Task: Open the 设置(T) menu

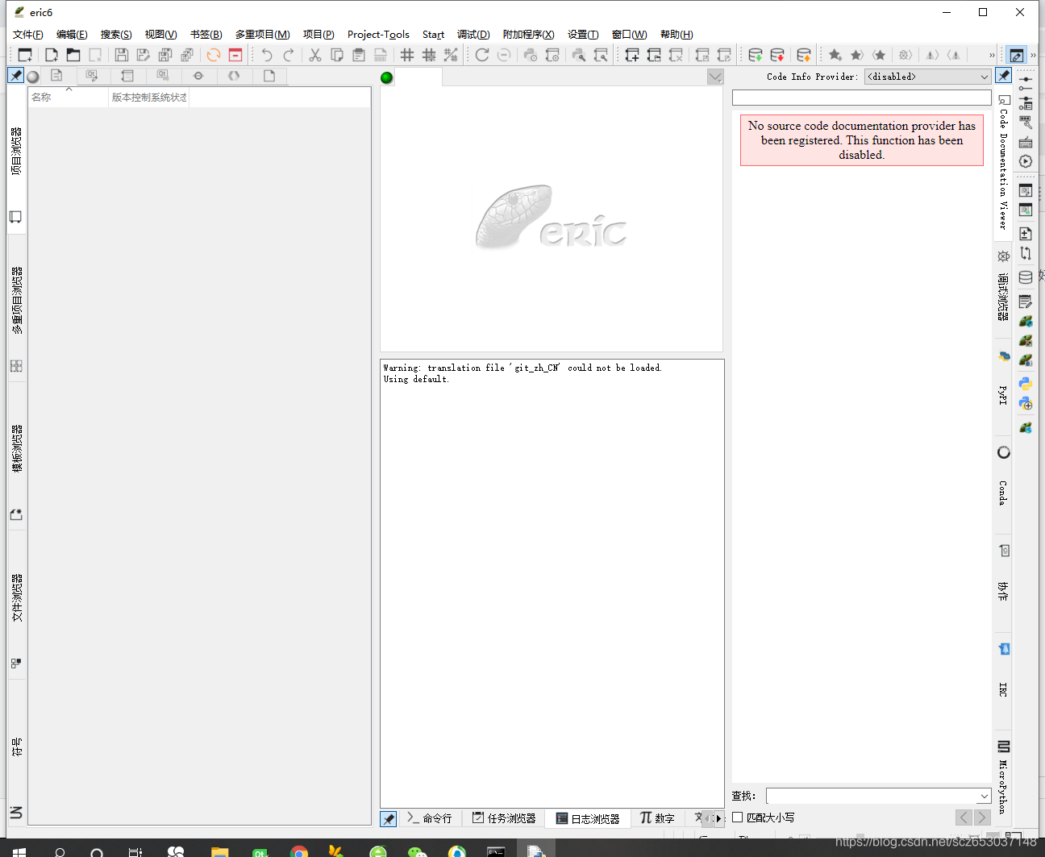Action: (x=583, y=34)
